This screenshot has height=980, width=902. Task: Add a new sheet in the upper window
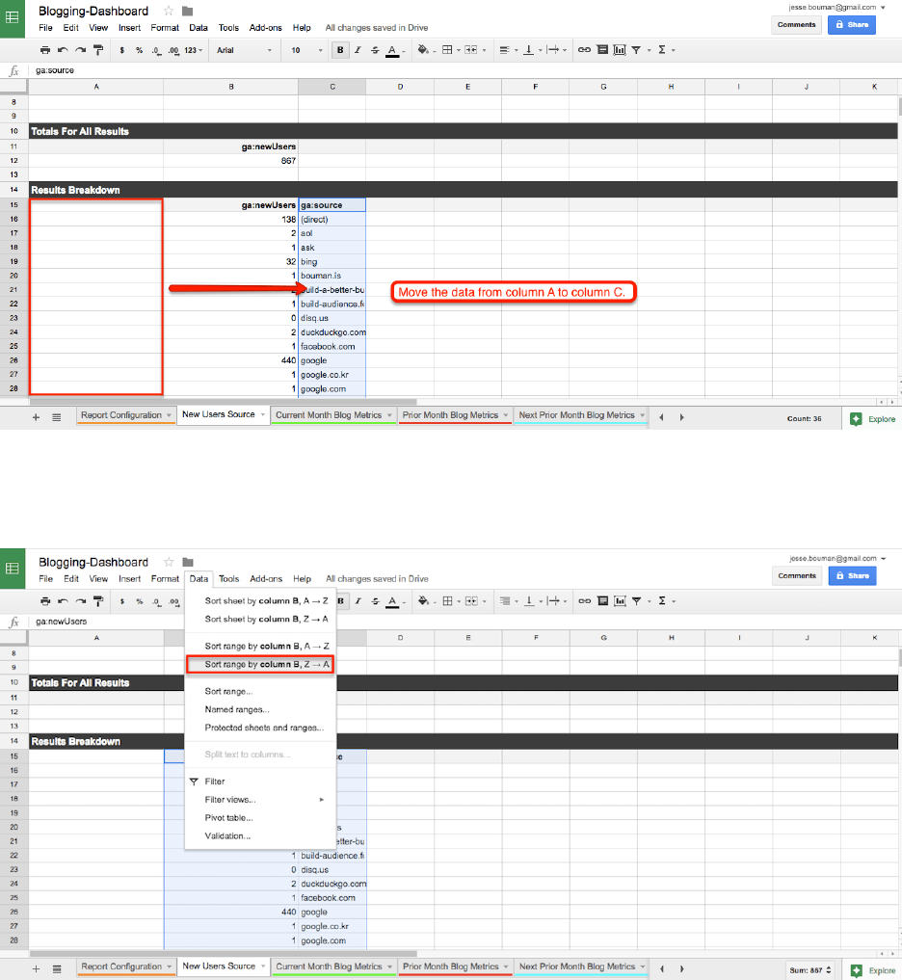36,417
